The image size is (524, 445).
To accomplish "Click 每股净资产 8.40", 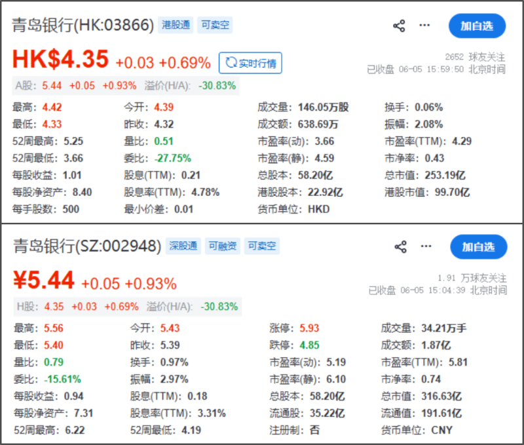I will (x=52, y=193).
